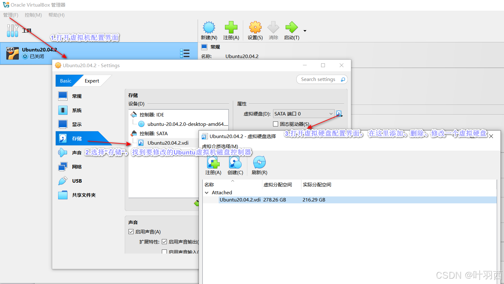This screenshot has height=284, width=504.
Task: Open Settings (设置) gear icon in main toolbar
Action: point(255,28)
